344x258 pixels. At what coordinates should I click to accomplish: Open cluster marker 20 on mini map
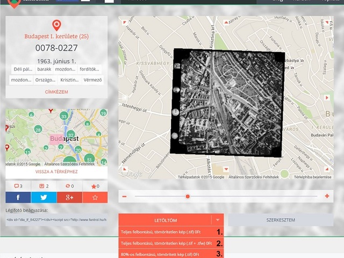(78, 150)
